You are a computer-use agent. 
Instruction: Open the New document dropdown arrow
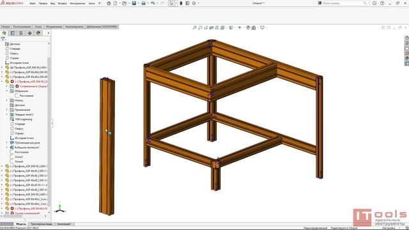point(120,3)
